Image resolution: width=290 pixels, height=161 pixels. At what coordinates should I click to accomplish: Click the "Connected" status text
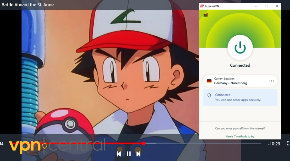click(x=240, y=65)
